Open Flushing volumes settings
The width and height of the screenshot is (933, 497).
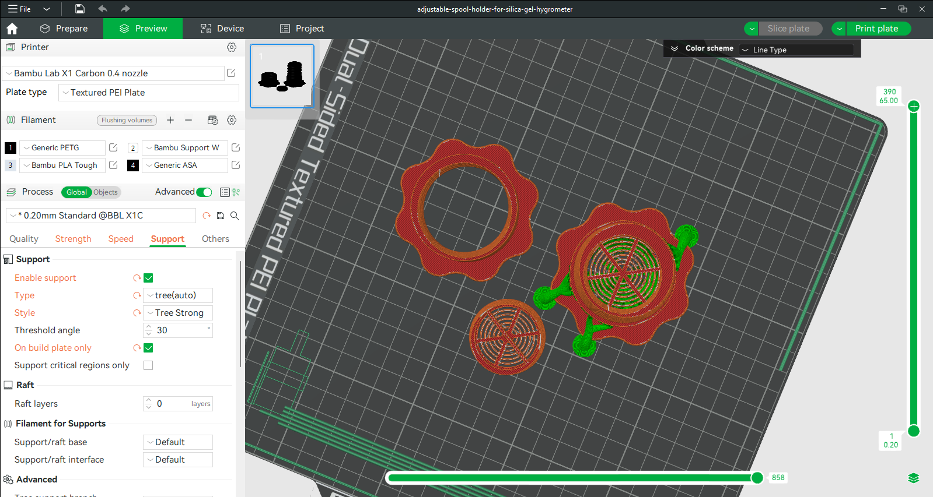pyautogui.click(x=127, y=120)
